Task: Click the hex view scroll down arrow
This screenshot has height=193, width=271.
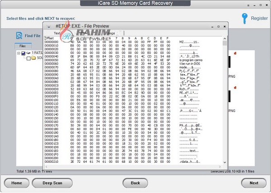Action: pos(224,162)
